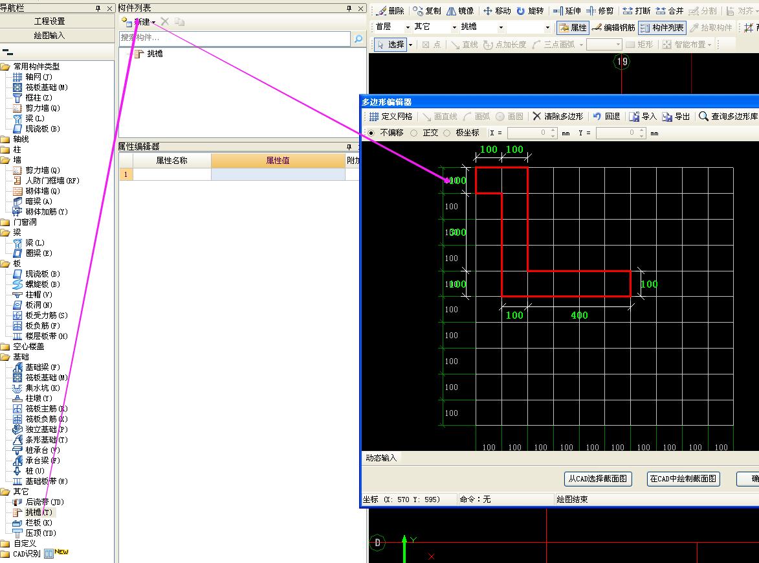Screen dimensions: 759x563
Task: Select the 正交 radio option
Action: 424,133
